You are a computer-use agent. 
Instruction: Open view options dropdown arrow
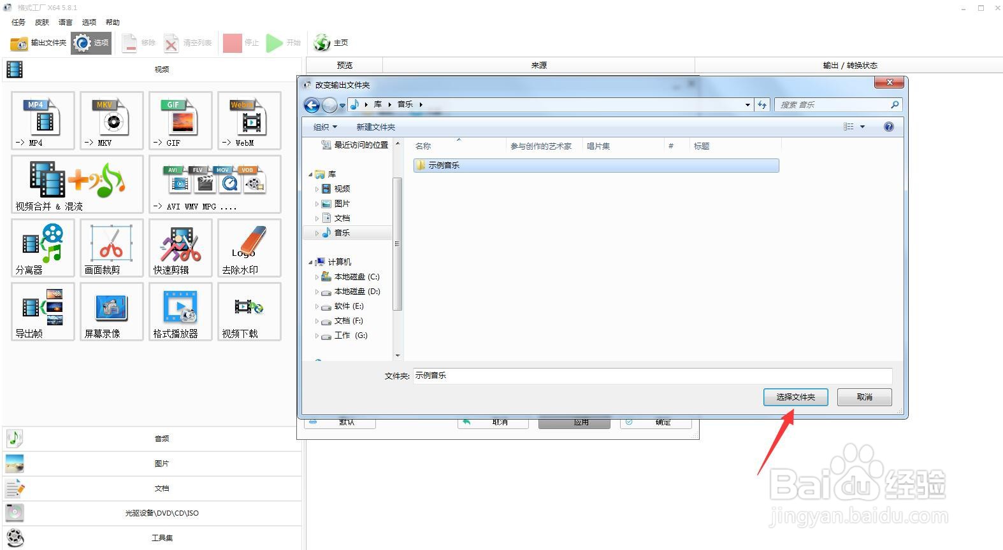[x=863, y=127]
